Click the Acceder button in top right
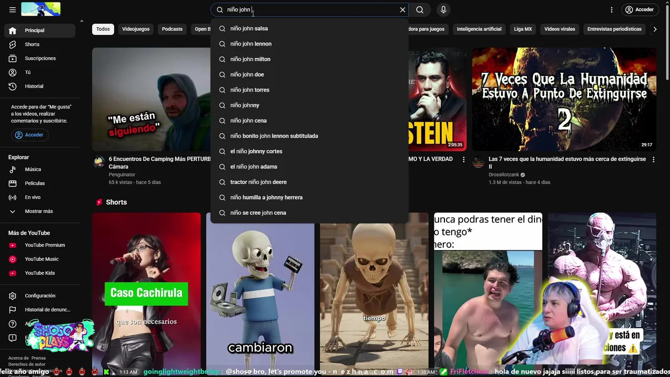The height and width of the screenshot is (377, 670). click(639, 10)
